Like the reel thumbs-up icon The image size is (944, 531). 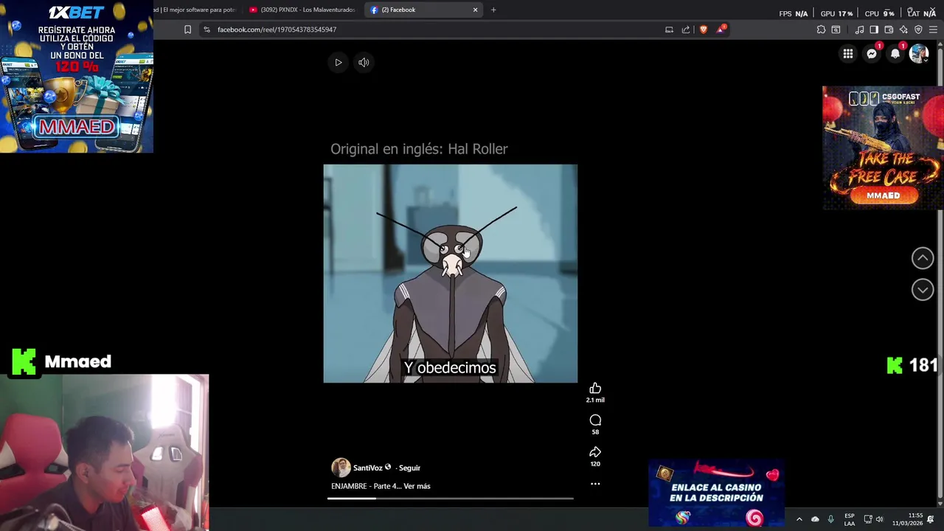click(x=595, y=389)
